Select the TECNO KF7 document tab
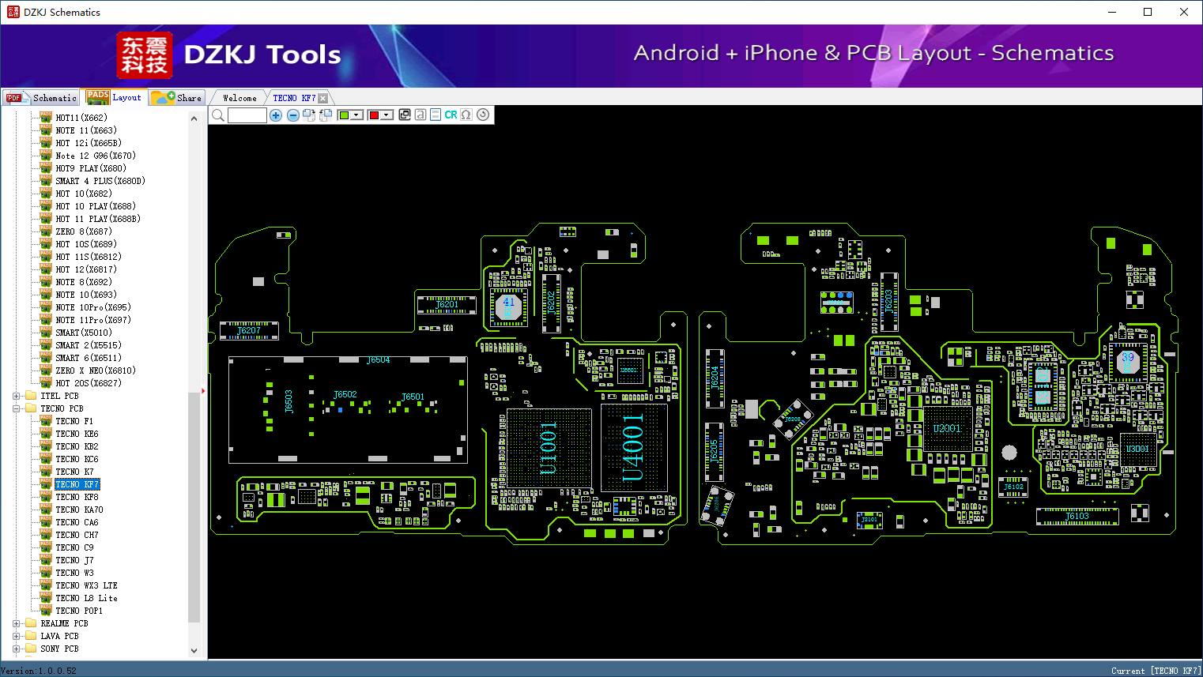The width and height of the screenshot is (1203, 677). click(x=294, y=98)
